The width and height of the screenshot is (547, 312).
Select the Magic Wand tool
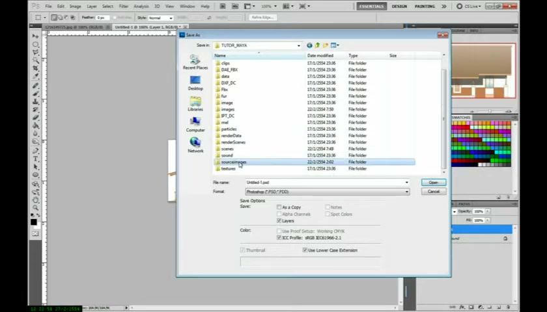pyautogui.click(x=36, y=60)
